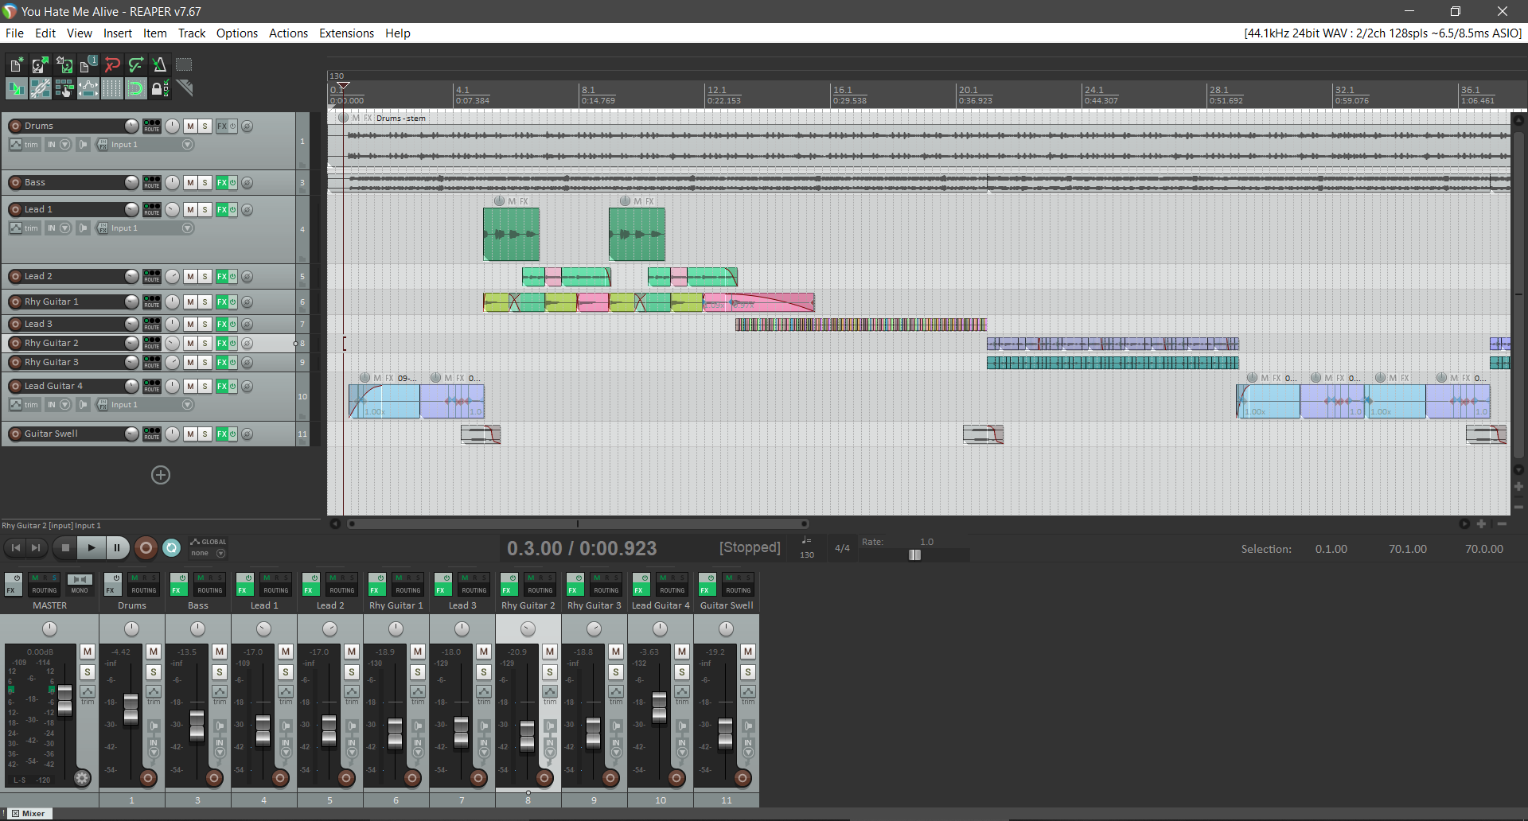Toggle the locking toolbar icon
This screenshot has height=821, width=1528.
click(160, 88)
